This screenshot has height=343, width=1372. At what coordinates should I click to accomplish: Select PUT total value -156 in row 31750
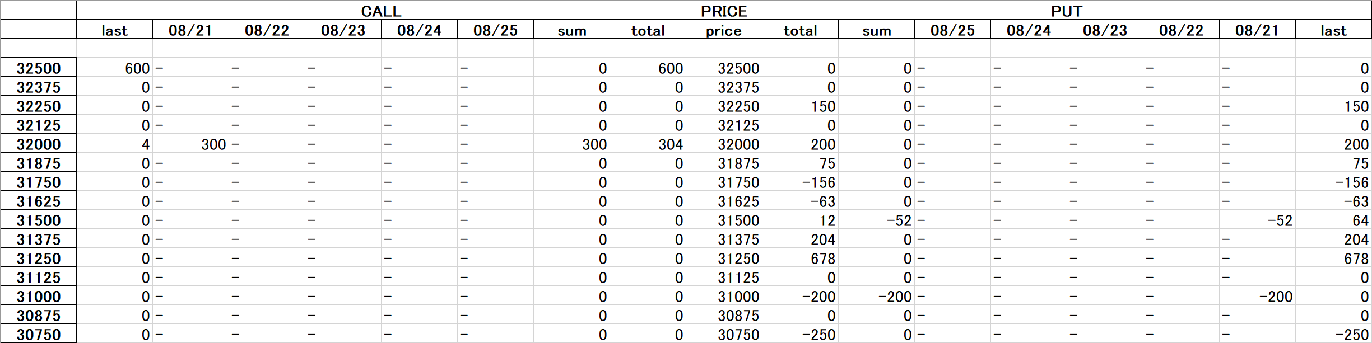[x=800, y=182]
